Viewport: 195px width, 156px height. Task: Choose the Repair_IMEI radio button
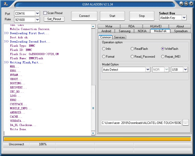[x=163, y=57]
